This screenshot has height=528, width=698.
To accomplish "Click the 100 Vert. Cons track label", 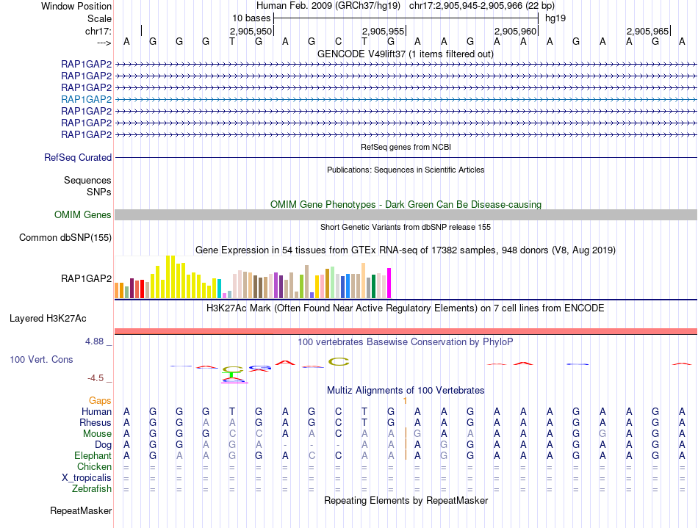I will coord(41,359).
